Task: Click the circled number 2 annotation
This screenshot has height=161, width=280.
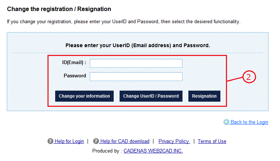Action: 249,77
